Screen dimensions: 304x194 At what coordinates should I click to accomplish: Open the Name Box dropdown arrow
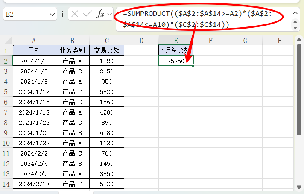tap(53, 14)
